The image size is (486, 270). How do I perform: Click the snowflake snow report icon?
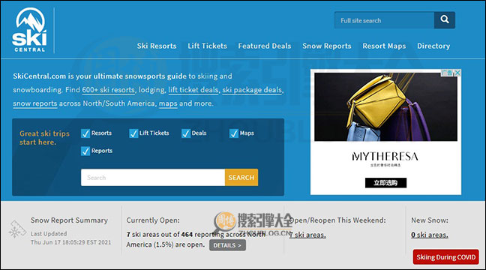coord(16,229)
